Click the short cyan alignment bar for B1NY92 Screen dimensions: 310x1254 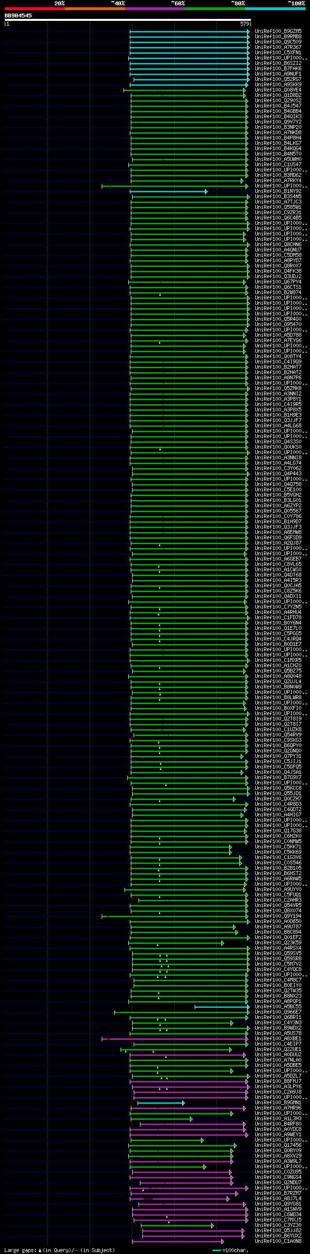169,192
